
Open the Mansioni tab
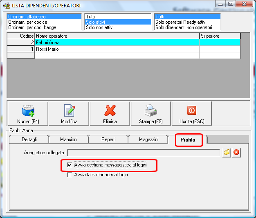click(69, 139)
